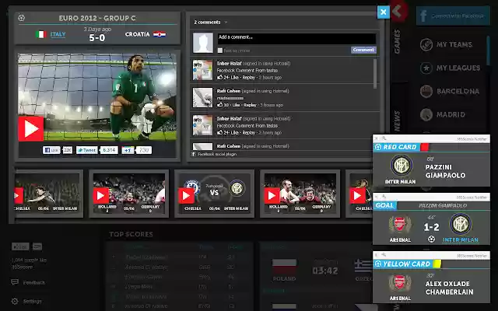
Task: Click the logo icon in the Yellow Card header
Action: (378, 264)
